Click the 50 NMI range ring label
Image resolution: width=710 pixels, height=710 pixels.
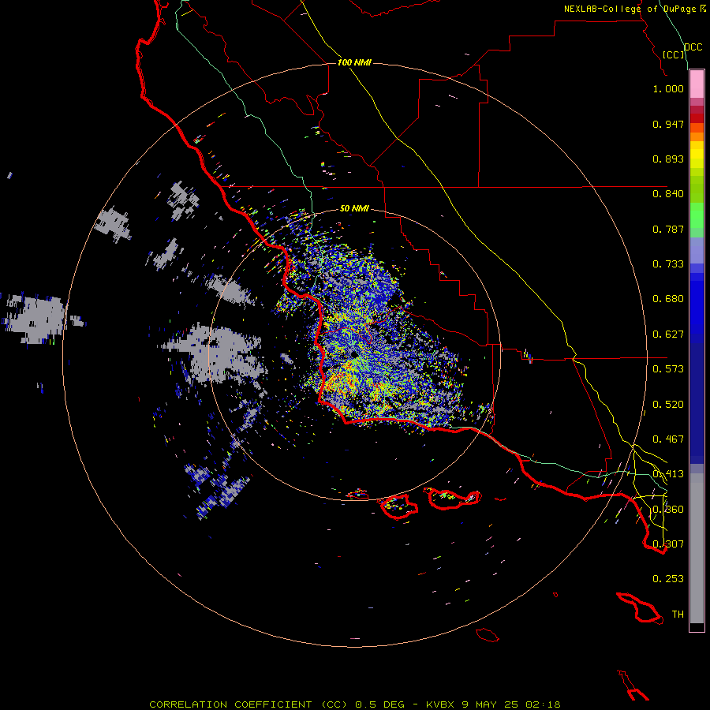354,209
